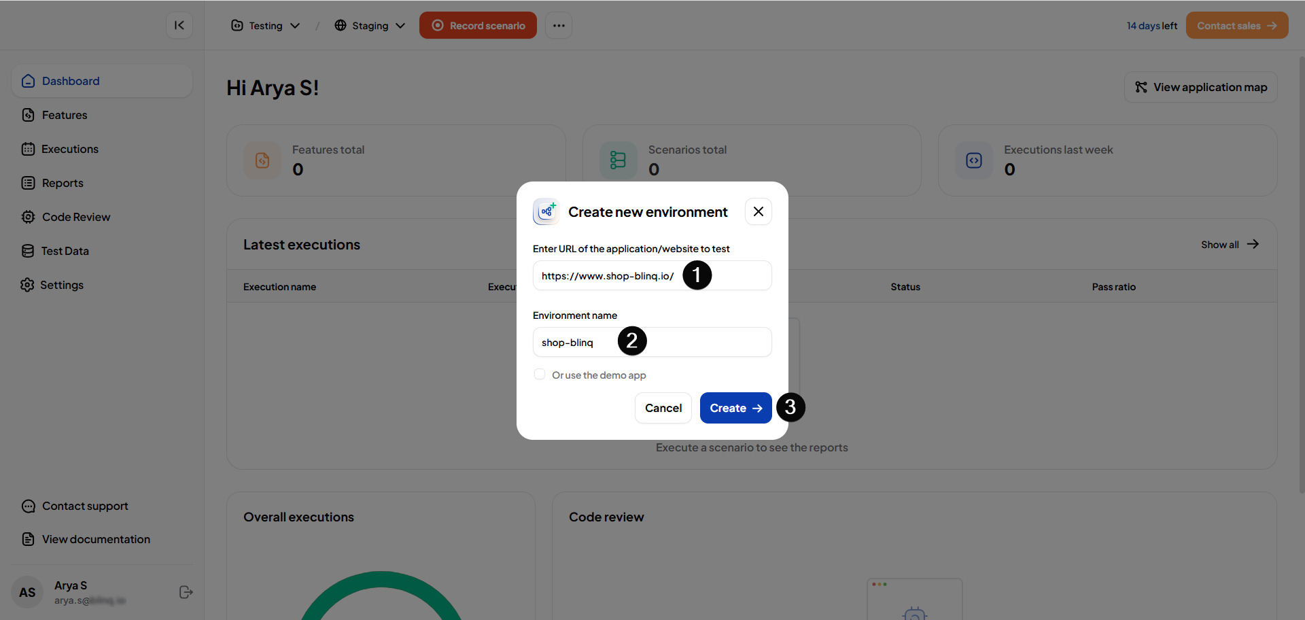Image resolution: width=1305 pixels, height=620 pixels.
Task: Open the three-dot more options menu
Action: [x=558, y=25]
